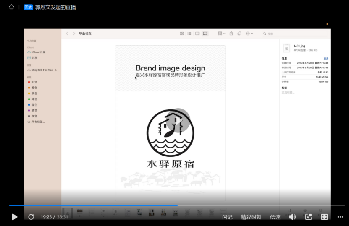Open the 倍速 playback speed selector
This screenshot has width=349, height=226.
[275, 217]
